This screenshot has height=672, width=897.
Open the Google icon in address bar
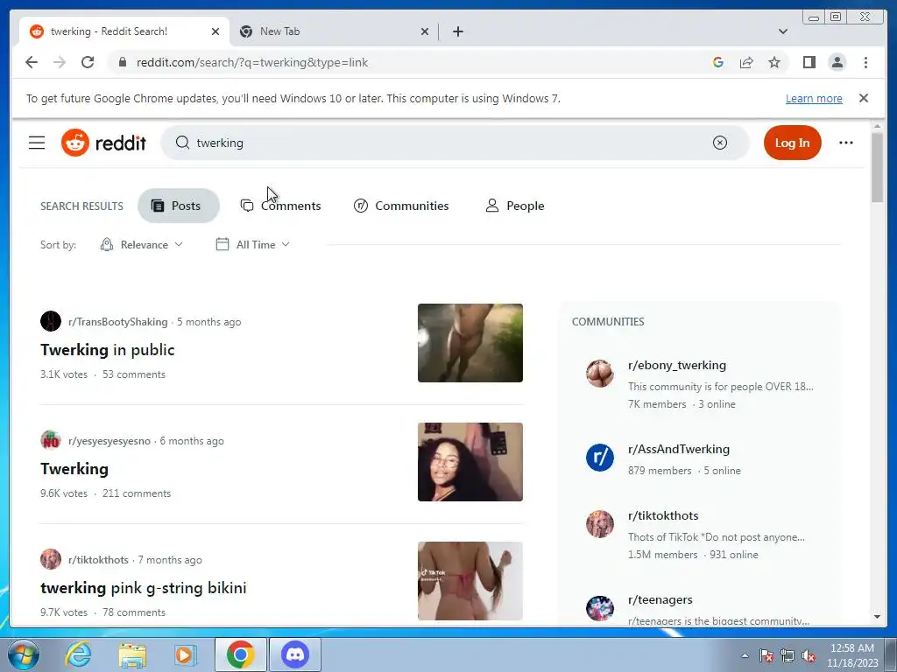click(718, 62)
